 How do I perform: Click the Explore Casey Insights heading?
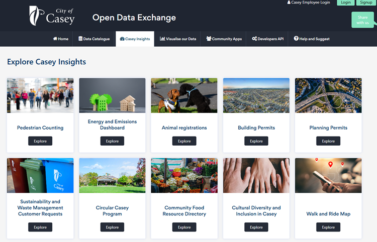[46, 62]
